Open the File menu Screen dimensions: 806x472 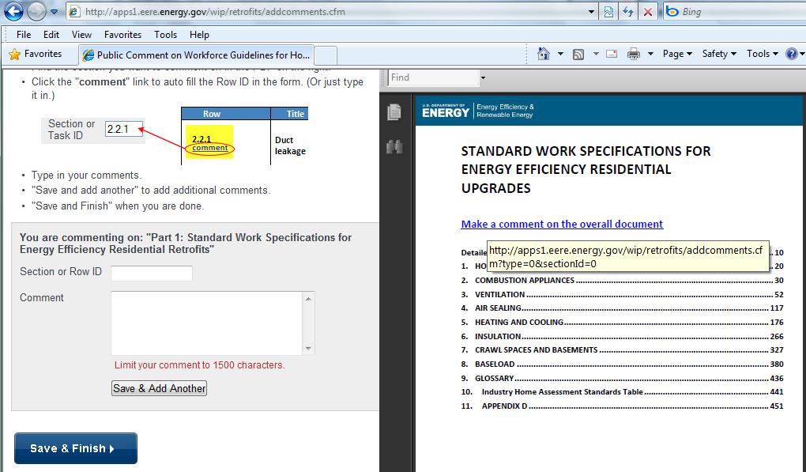tap(24, 35)
